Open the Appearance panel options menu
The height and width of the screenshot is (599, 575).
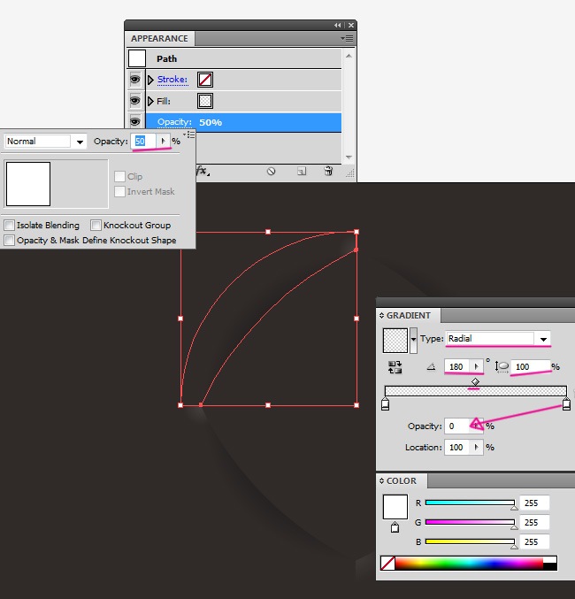click(x=347, y=39)
